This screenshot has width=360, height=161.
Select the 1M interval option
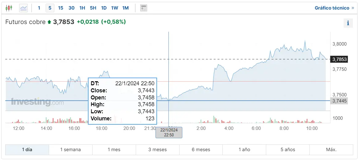coord(125,8)
